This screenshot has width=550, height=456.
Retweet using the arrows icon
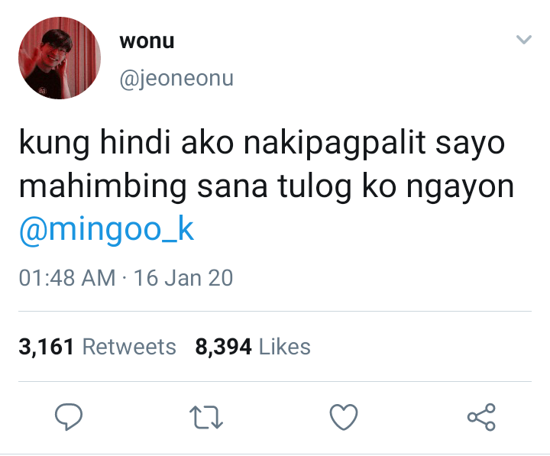pyautogui.click(x=206, y=417)
